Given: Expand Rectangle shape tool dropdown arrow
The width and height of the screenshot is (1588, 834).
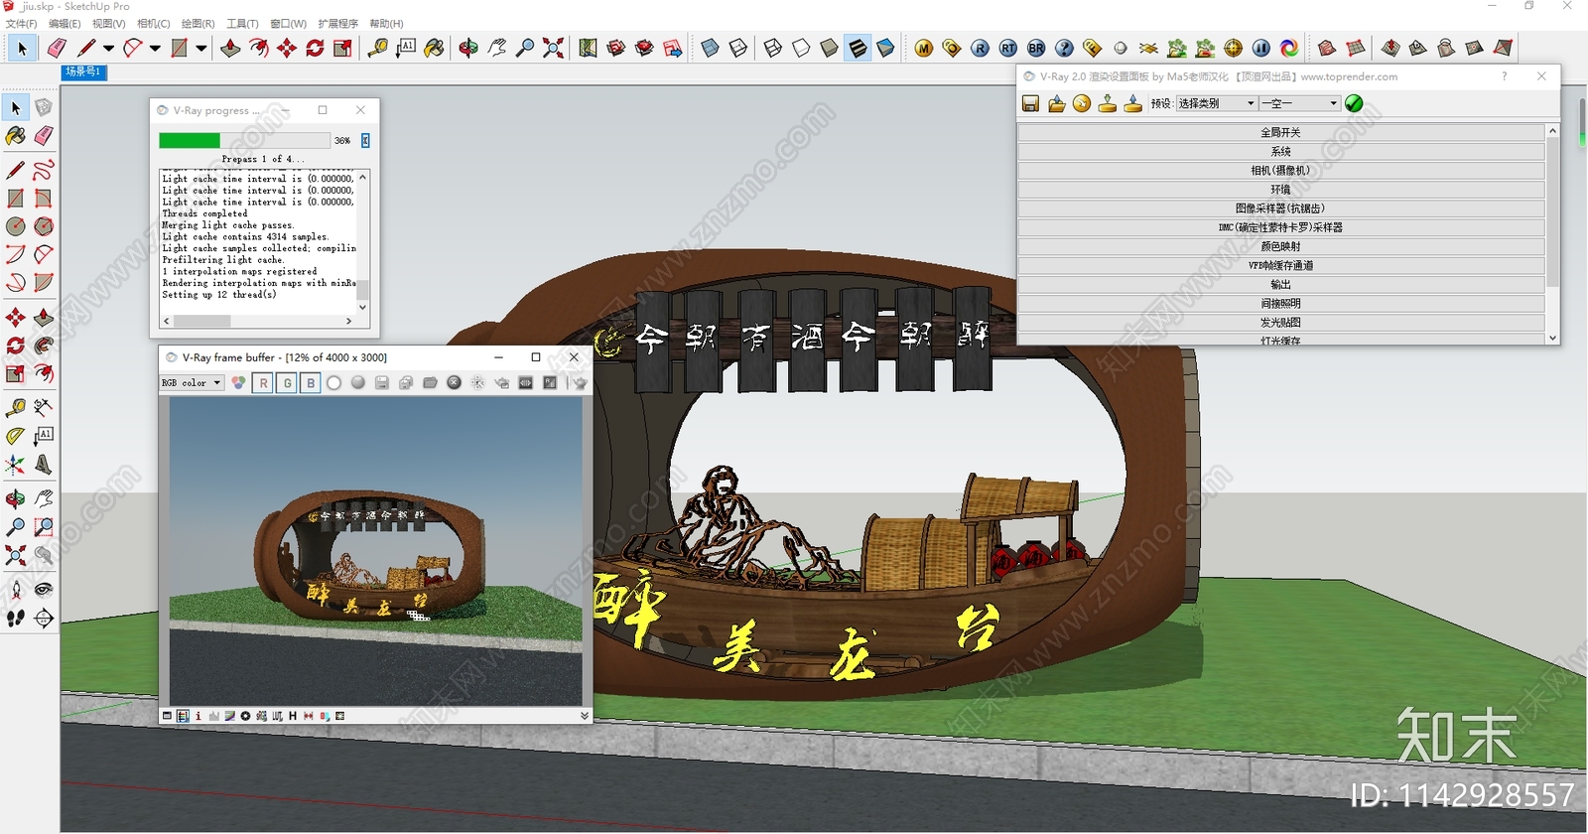Looking at the screenshot, I should (x=201, y=48).
